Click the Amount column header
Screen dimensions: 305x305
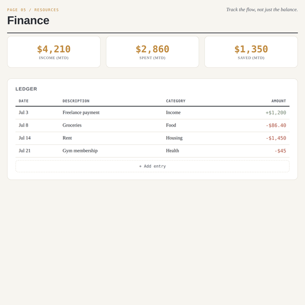(279, 101)
